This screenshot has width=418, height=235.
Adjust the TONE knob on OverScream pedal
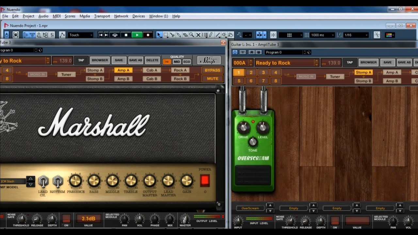[253, 142]
